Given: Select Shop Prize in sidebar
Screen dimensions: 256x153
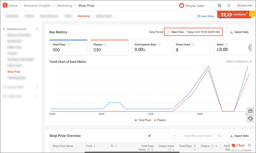Looking at the screenshot, I should click(x=14, y=72).
